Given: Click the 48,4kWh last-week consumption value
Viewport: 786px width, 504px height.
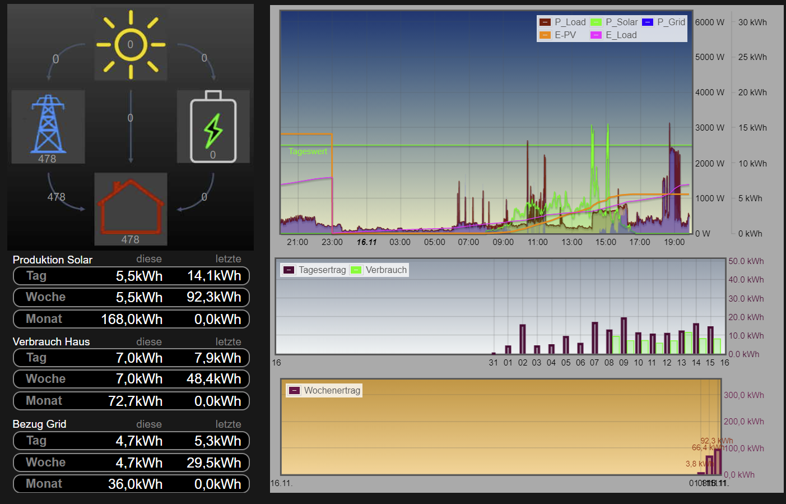Looking at the screenshot, I should [x=214, y=379].
